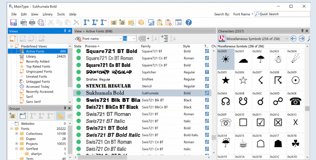The image size is (316, 160).
Task: Click the font folder 'a' icon
Action: pyautogui.click(x=113, y=22)
